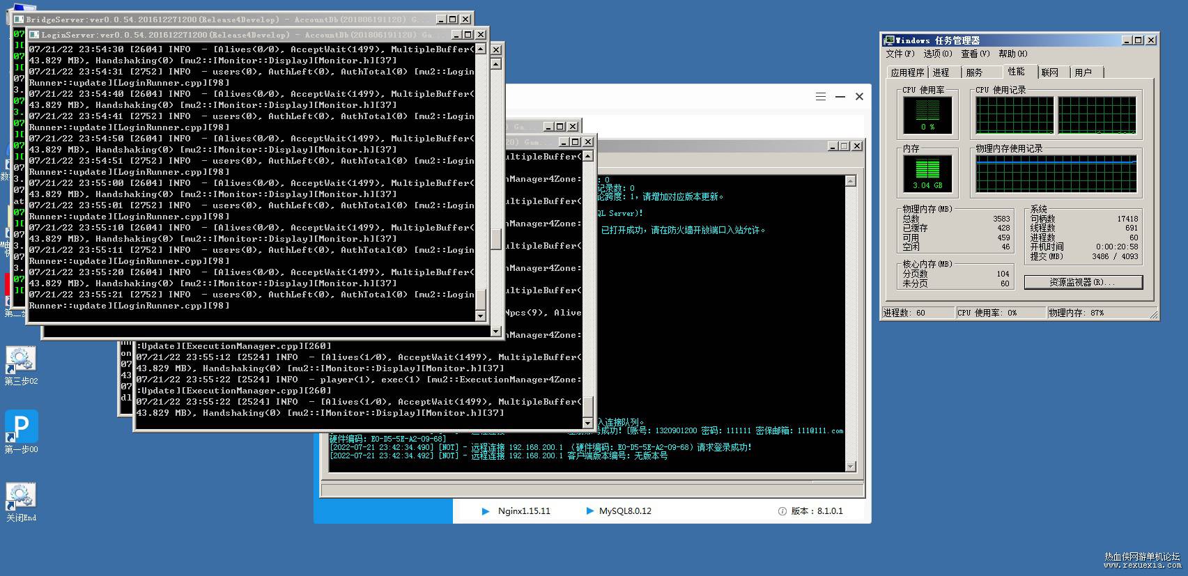This screenshot has width=1188, height=576.
Task: Open the 文件(F) menu in Task Manager
Action: [900, 54]
